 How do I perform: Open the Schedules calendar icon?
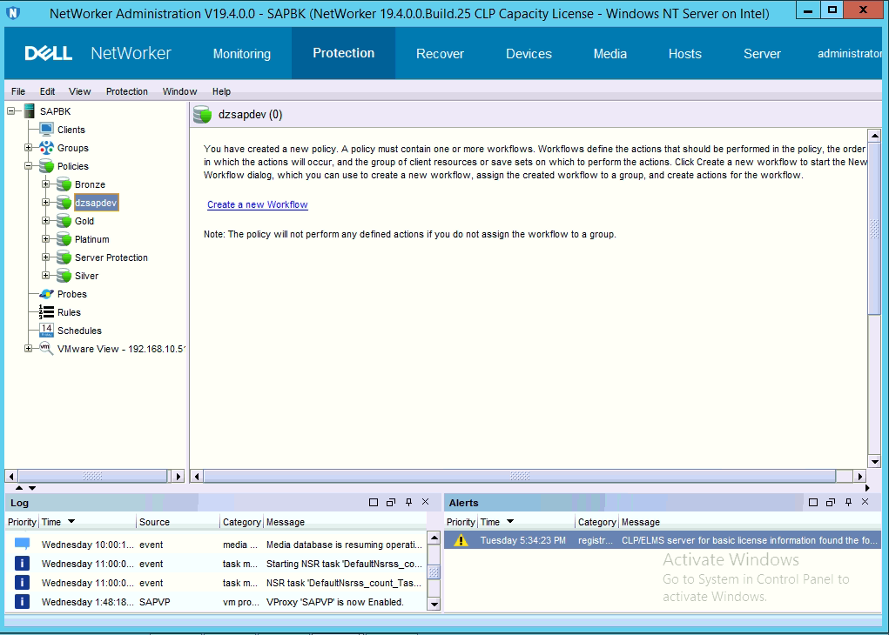[47, 331]
